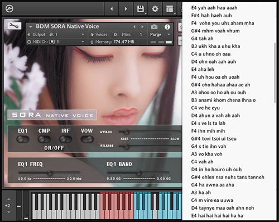The width and height of the screenshot is (279, 222).
Task: Select 'C4 u uhno oh oau' entry
Action: point(211,54)
